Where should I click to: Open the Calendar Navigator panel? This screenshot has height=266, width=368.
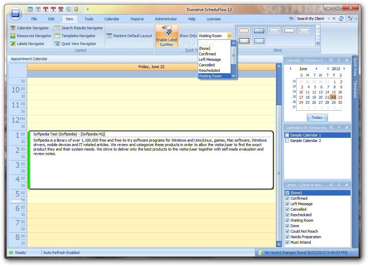click(30, 28)
